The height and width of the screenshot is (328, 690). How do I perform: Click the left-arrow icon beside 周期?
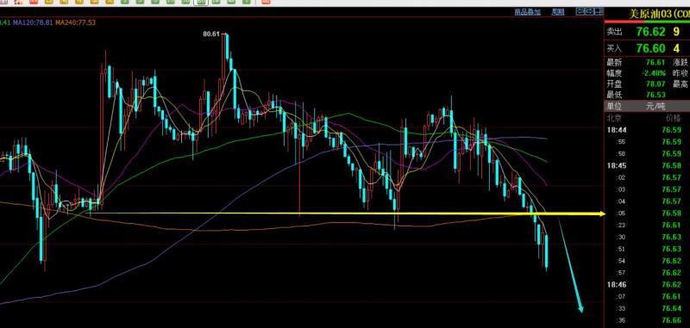580,11
